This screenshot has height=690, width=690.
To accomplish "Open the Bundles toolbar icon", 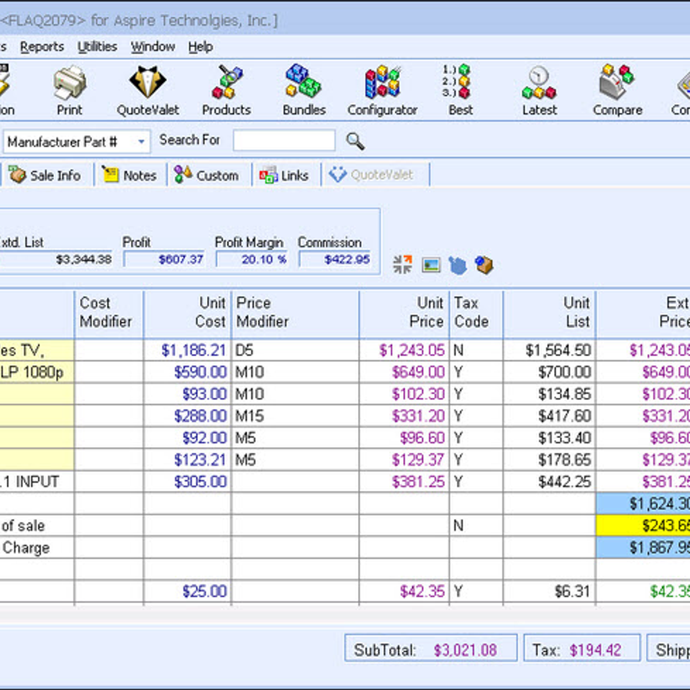I will (x=304, y=90).
